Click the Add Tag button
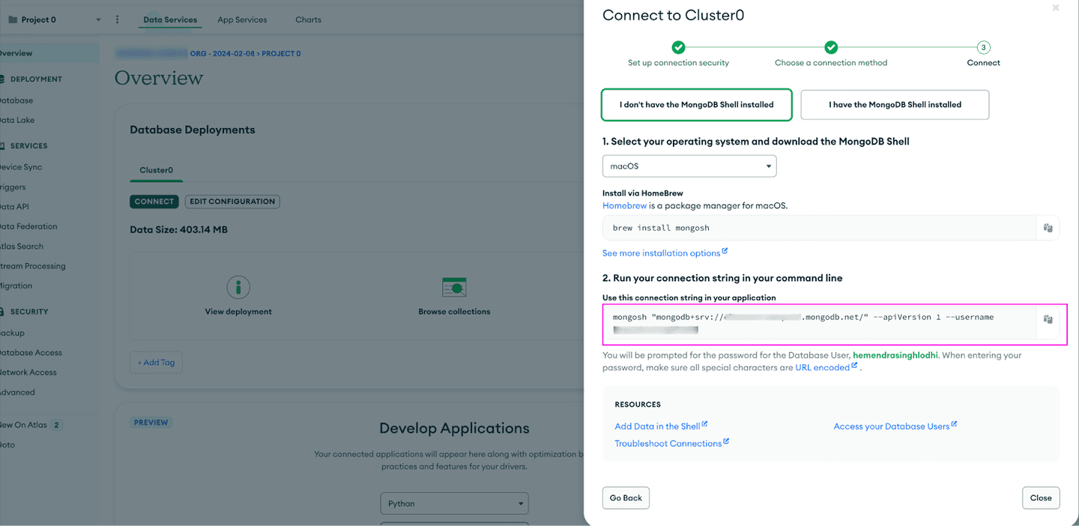 point(156,363)
